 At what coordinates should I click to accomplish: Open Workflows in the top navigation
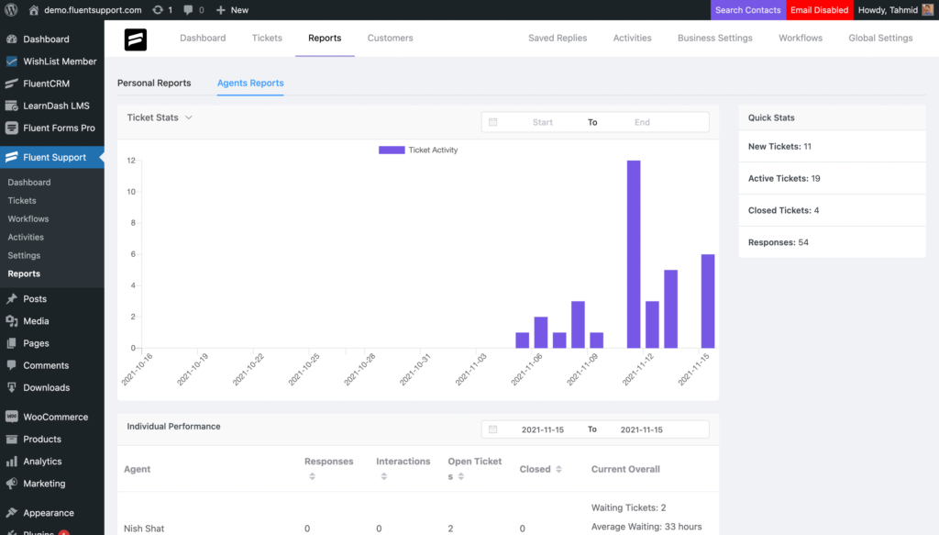point(800,38)
